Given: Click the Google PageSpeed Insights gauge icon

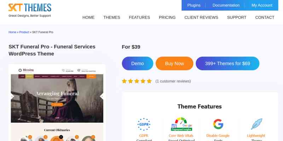Looking at the screenshot, I should tap(181, 124).
